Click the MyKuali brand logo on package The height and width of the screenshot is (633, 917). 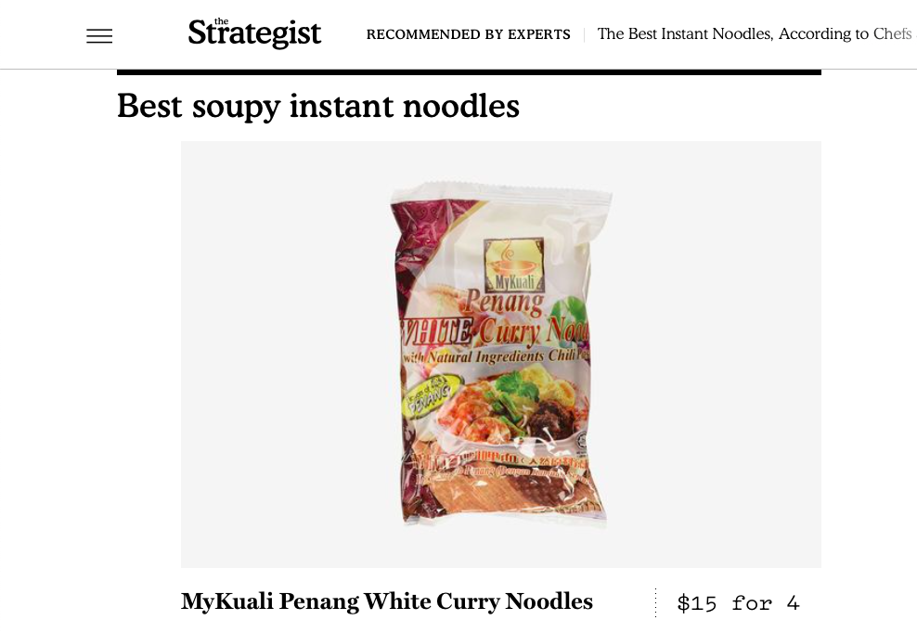(514, 265)
